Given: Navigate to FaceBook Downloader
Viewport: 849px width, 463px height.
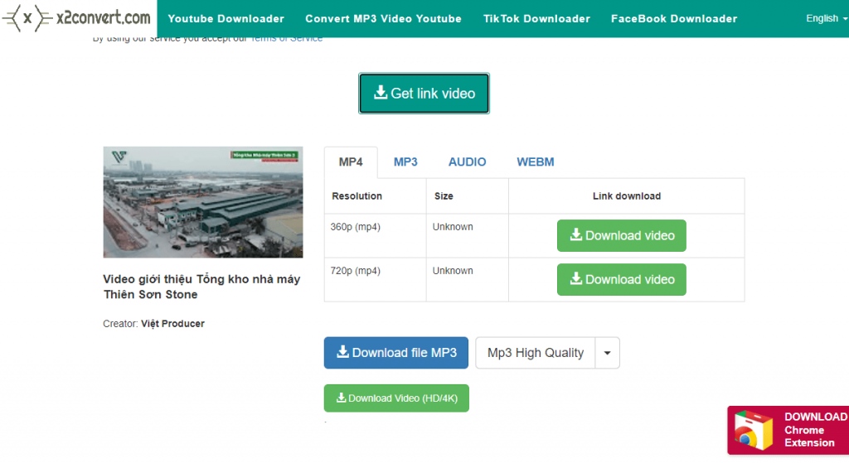Looking at the screenshot, I should tap(673, 18).
